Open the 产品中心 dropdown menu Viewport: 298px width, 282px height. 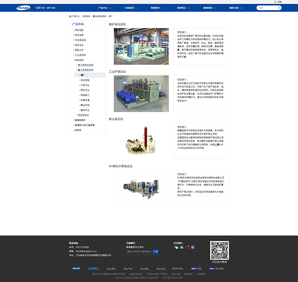point(105,8)
